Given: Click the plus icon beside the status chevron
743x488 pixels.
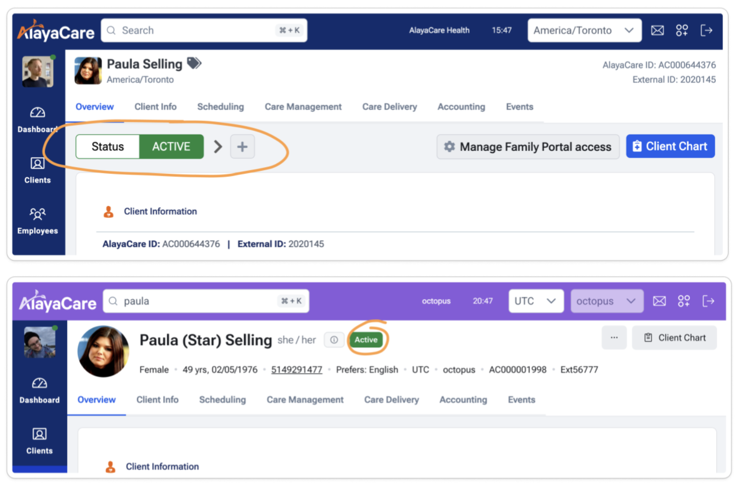Looking at the screenshot, I should 242,147.
